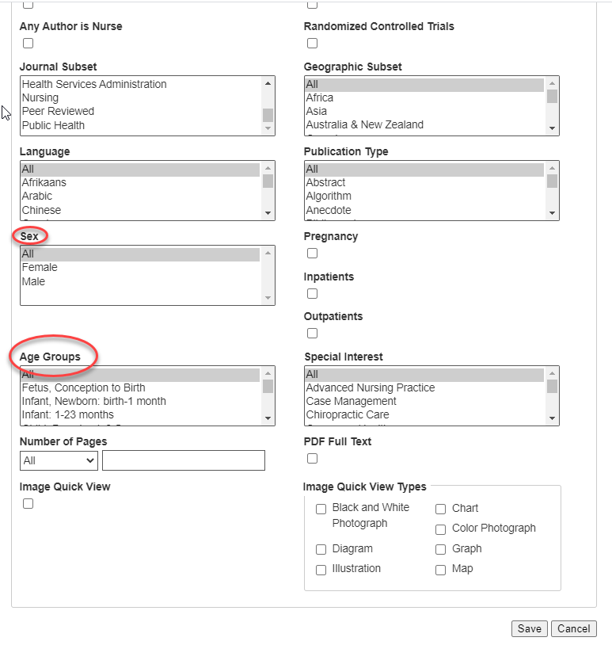Select the Diagram image type checkbox
This screenshot has height=645, width=612.
point(321,549)
